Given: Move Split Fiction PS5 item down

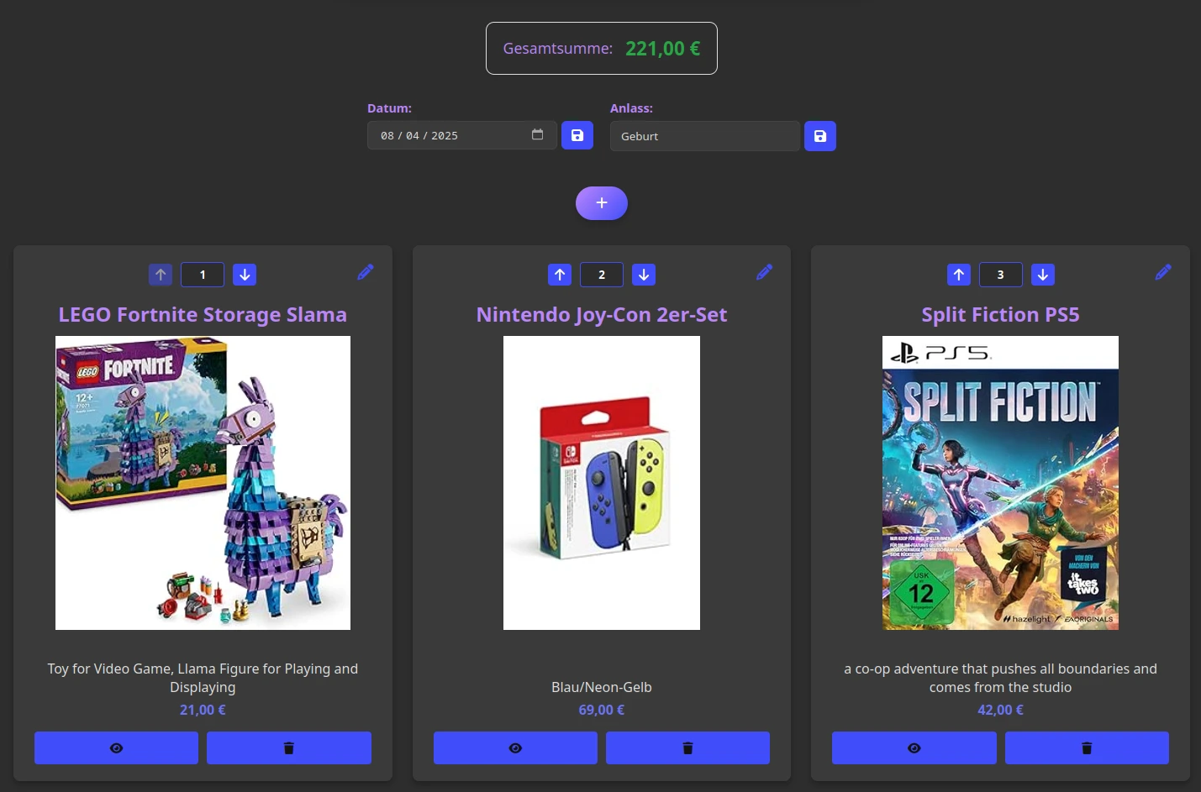Looking at the screenshot, I should point(1043,275).
